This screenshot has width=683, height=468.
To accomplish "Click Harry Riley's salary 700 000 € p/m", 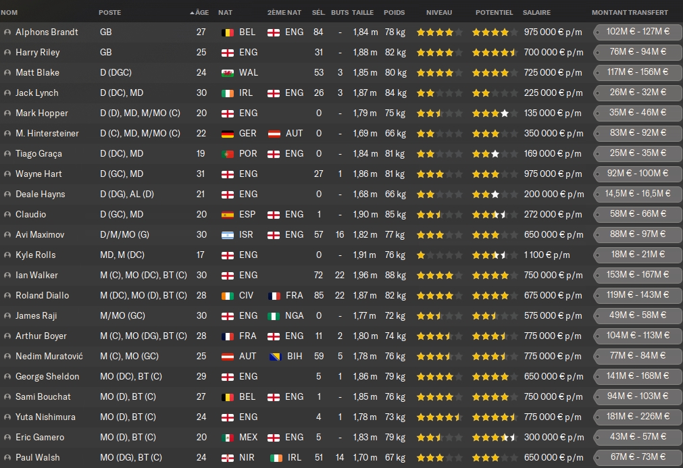I will (x=554, y=52).
